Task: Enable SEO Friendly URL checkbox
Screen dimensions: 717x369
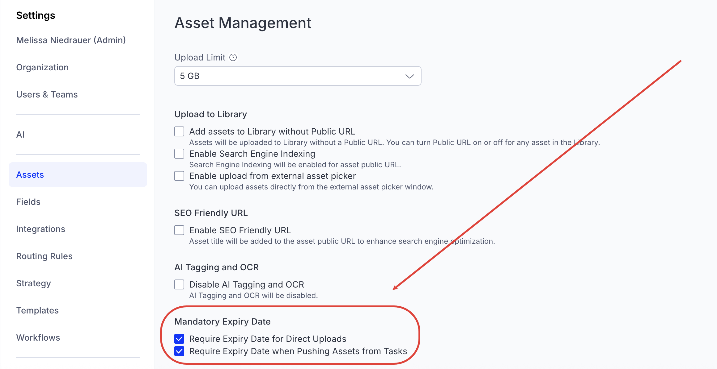Action: pyautogui.click(x=179, y=230)
